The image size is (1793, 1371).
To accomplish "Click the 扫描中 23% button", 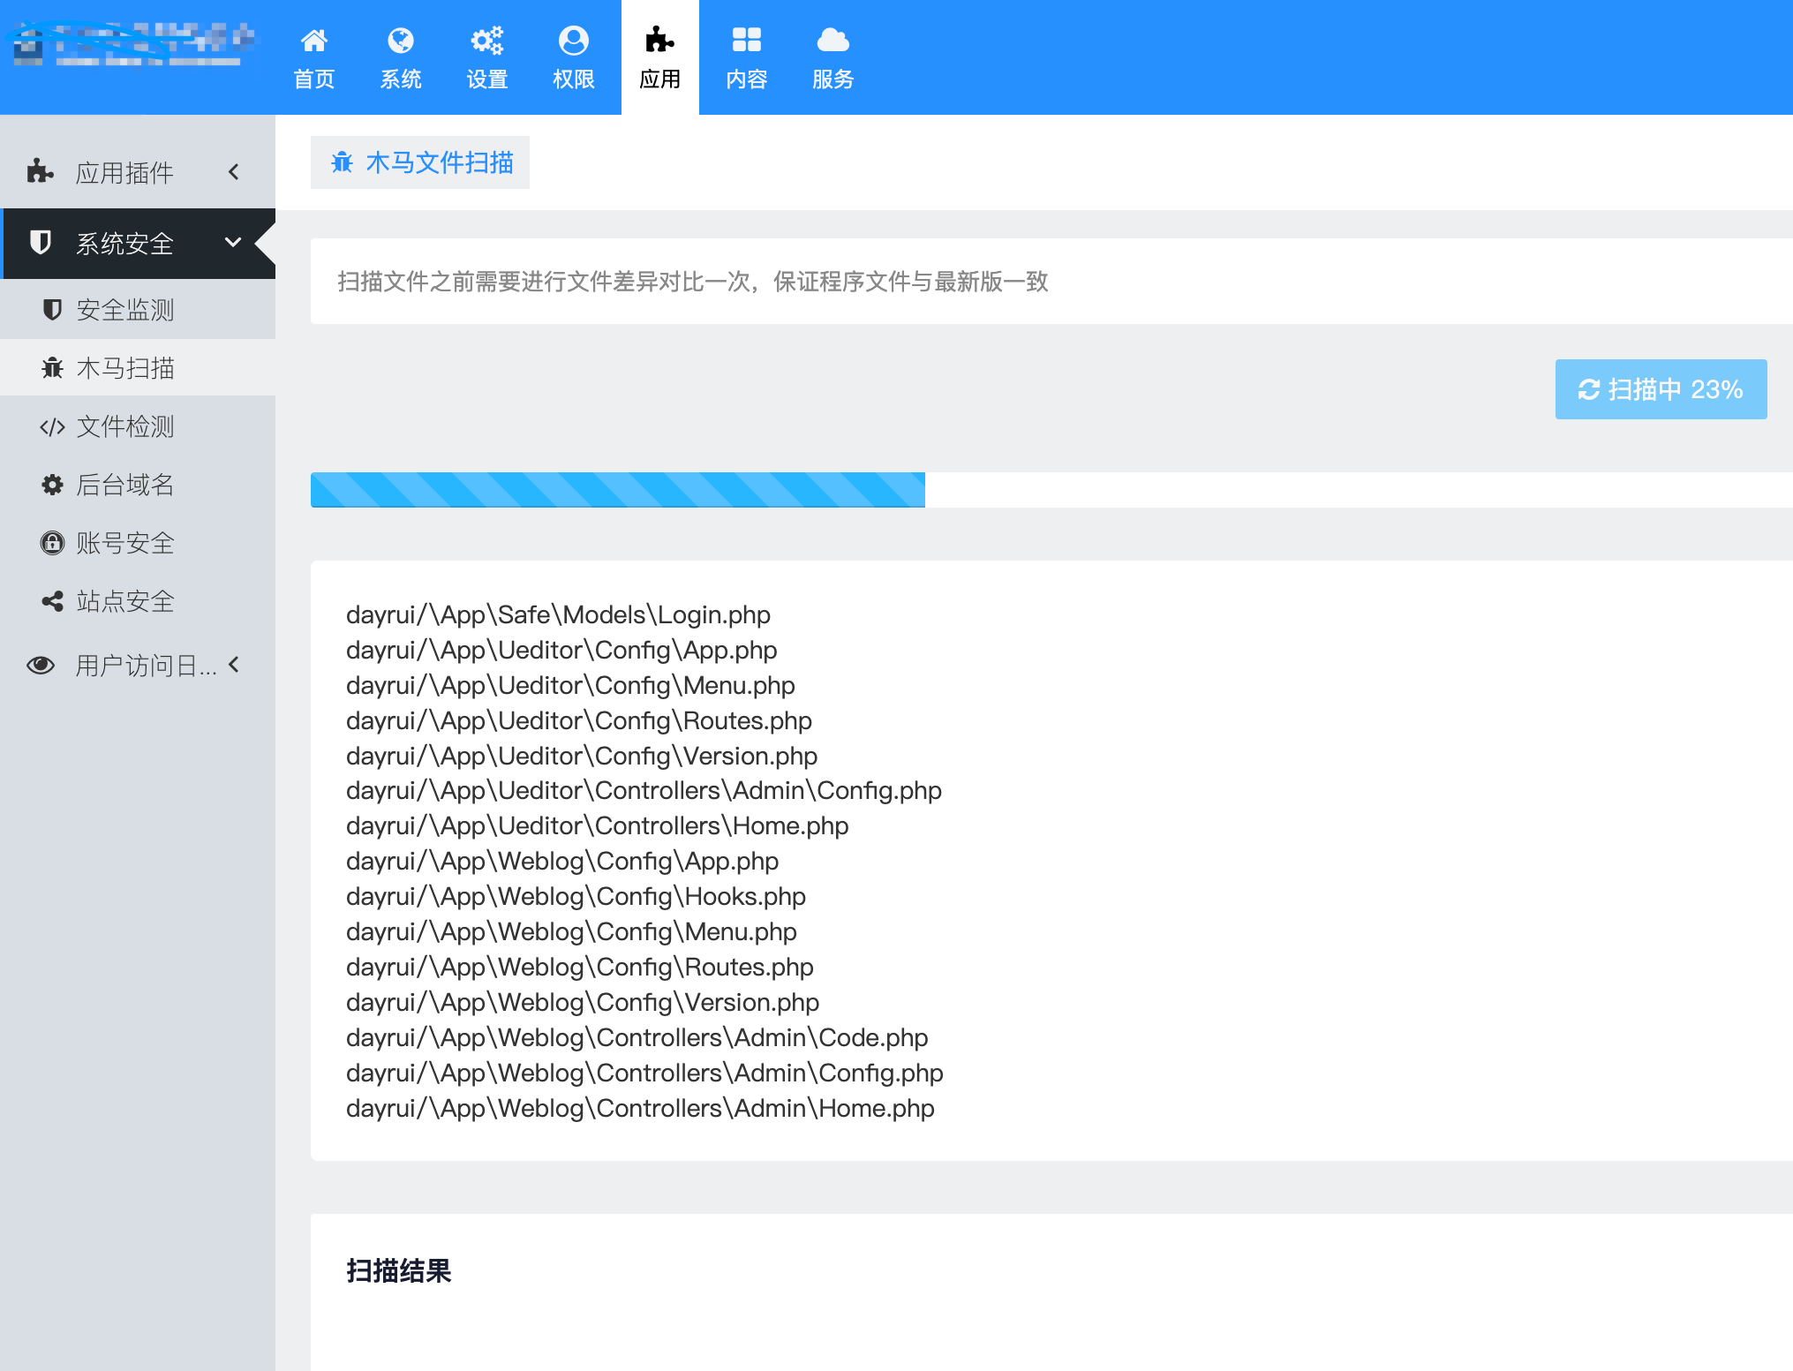I will pos(1661,389).
